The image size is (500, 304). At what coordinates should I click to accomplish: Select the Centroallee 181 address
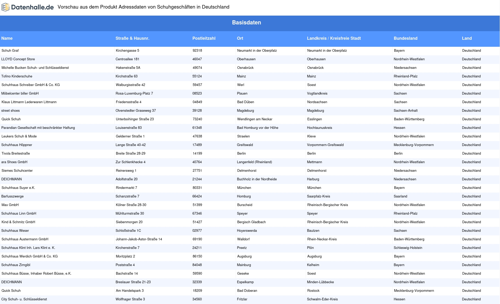127,59
